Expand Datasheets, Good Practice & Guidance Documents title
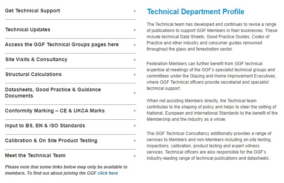 tap(53, 93)
